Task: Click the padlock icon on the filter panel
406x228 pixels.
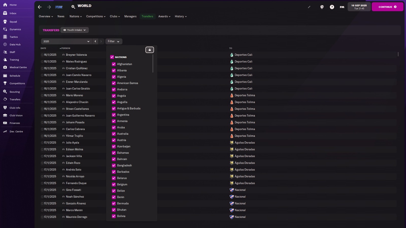Action: tap(150, 50)
